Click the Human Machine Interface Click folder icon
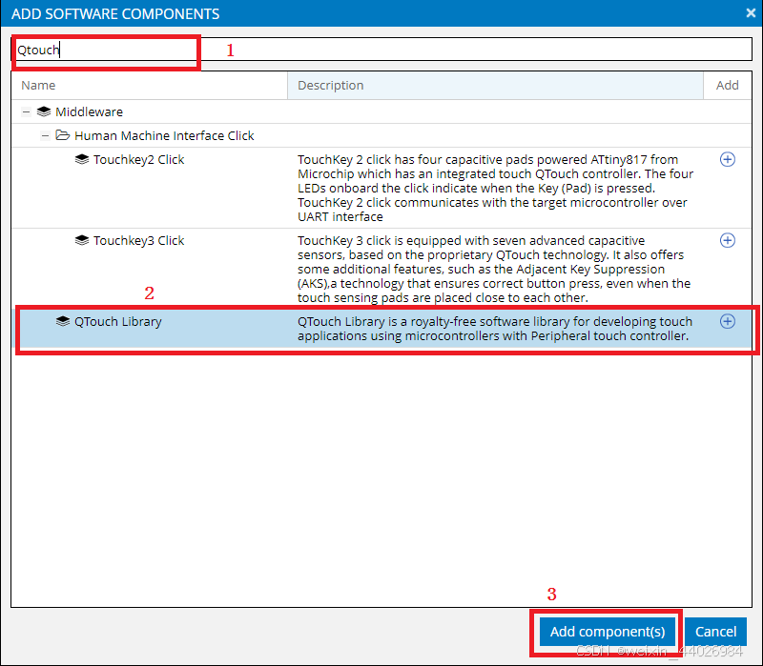The image size is (763, 666). [x=62, y=135]
